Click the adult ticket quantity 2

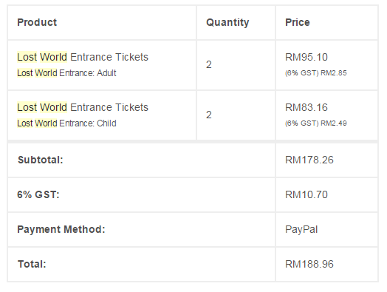pyautogui.click(x=209, y=65)
